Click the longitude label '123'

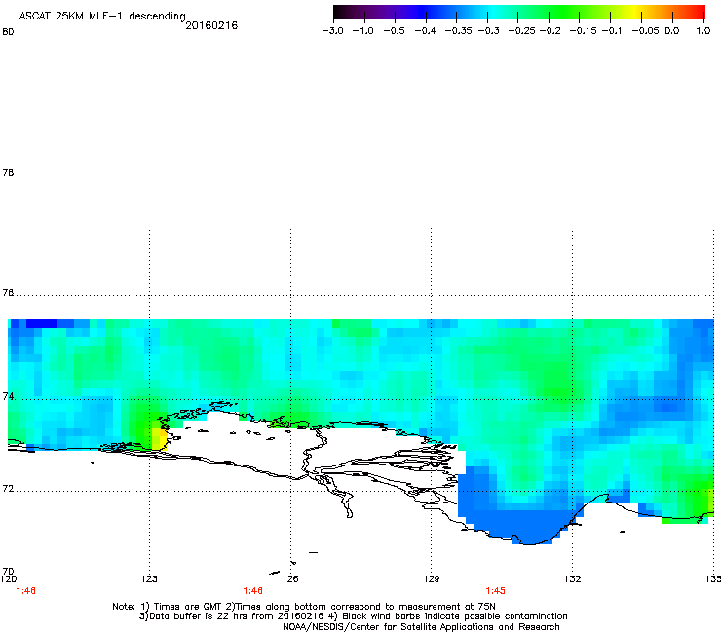(149, 578)
